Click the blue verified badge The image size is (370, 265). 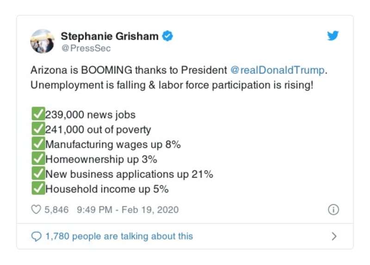[x=168, y=36]
